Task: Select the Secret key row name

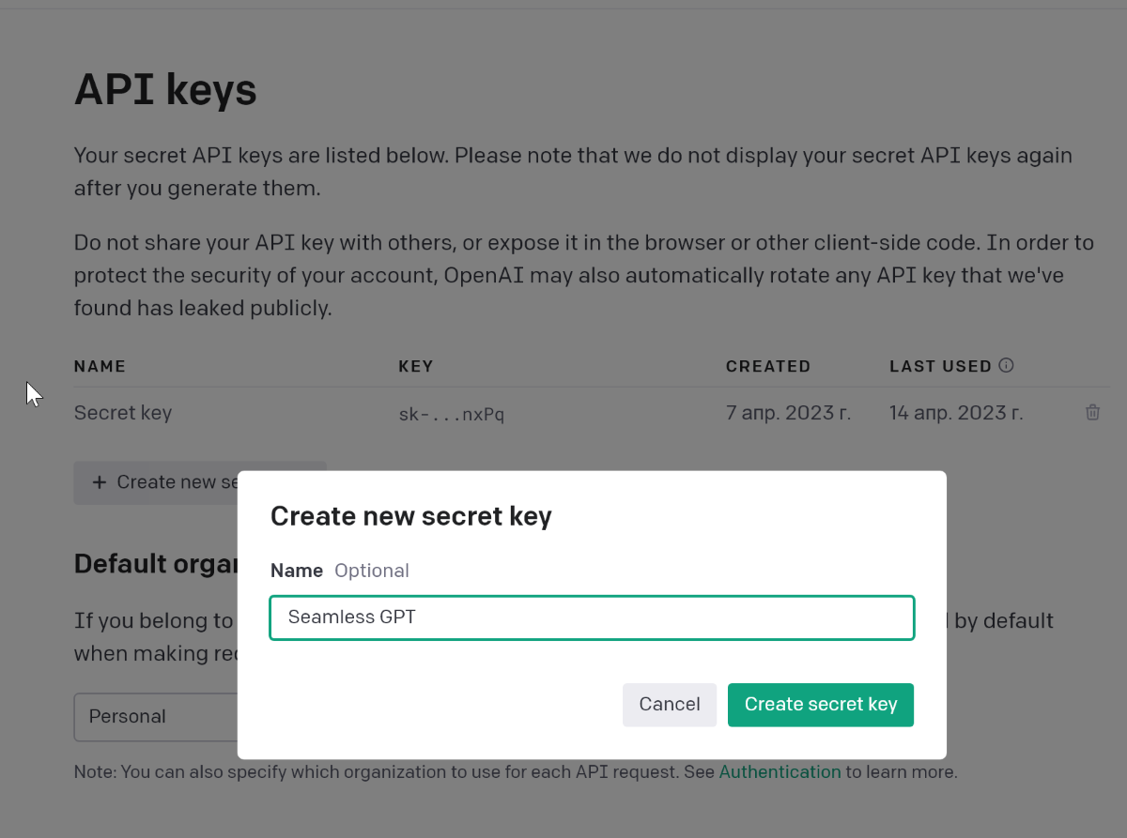Action: click(123, 413)
